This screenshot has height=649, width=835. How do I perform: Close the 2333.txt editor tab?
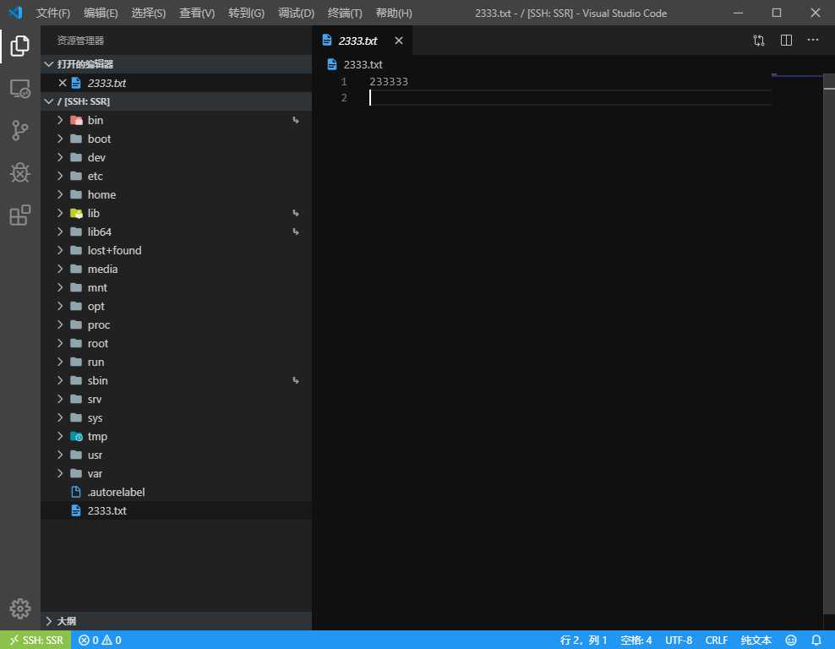coord(399,41)
